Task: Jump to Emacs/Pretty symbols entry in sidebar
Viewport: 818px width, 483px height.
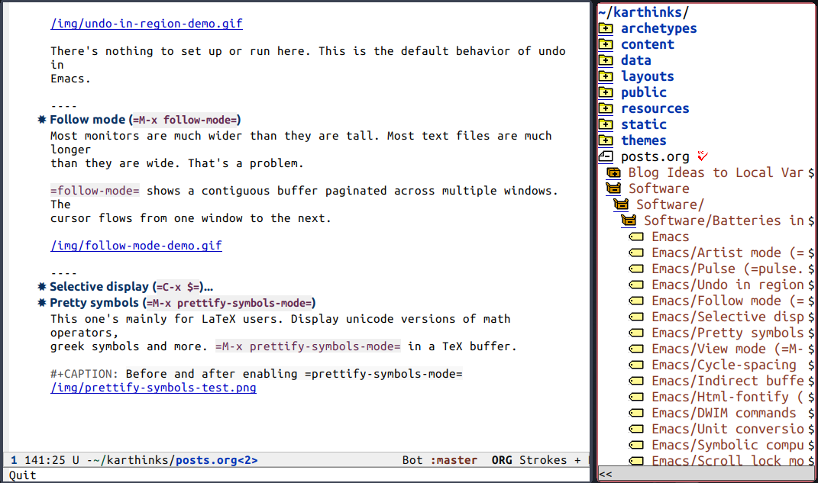Action: [728, 333]
